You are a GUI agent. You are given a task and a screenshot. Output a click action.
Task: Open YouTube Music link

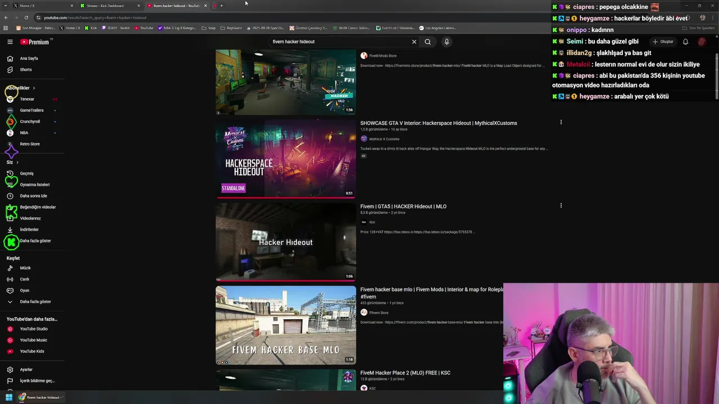[x=32, y=340]
